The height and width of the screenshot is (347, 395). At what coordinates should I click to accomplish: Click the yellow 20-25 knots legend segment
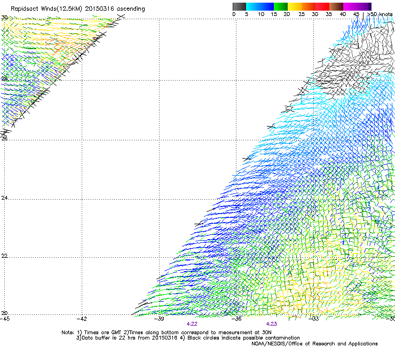tap(295, 6)
